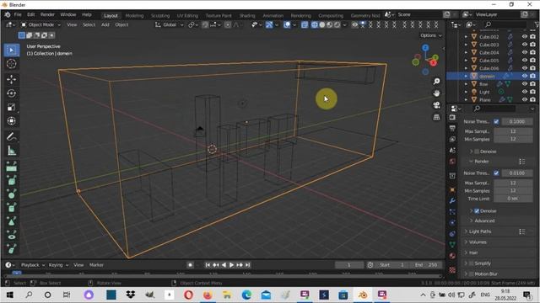
Task: Click Time Limit value field
Action: tap(513, 199)
